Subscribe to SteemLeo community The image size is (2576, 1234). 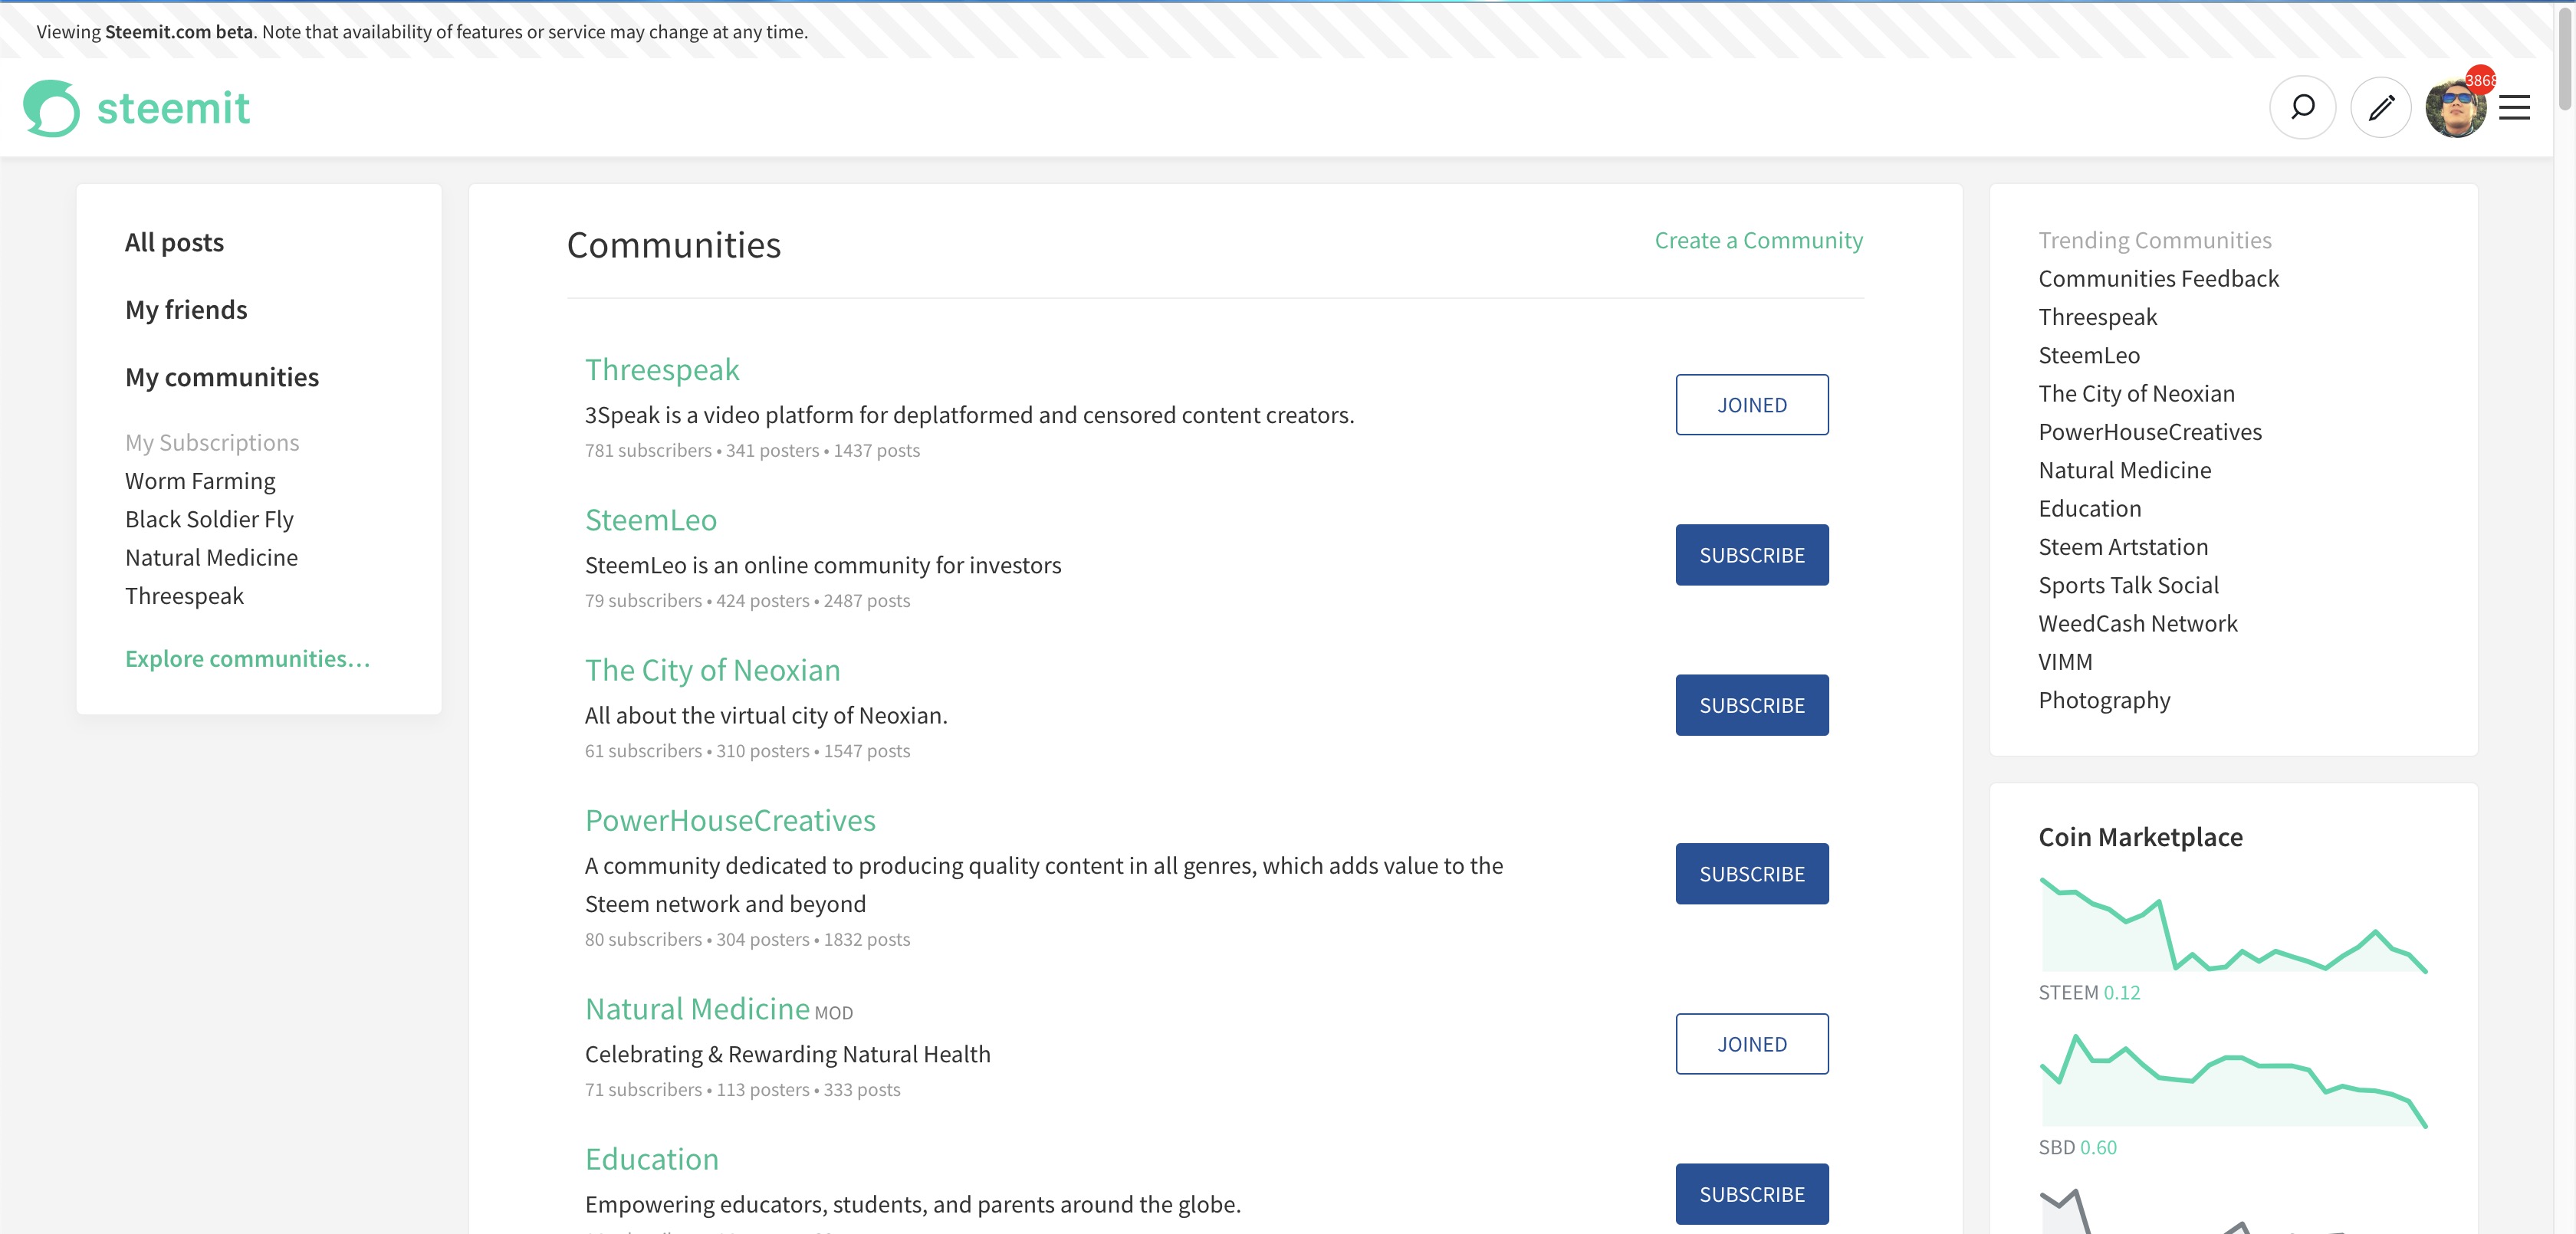coord(1751,555)
